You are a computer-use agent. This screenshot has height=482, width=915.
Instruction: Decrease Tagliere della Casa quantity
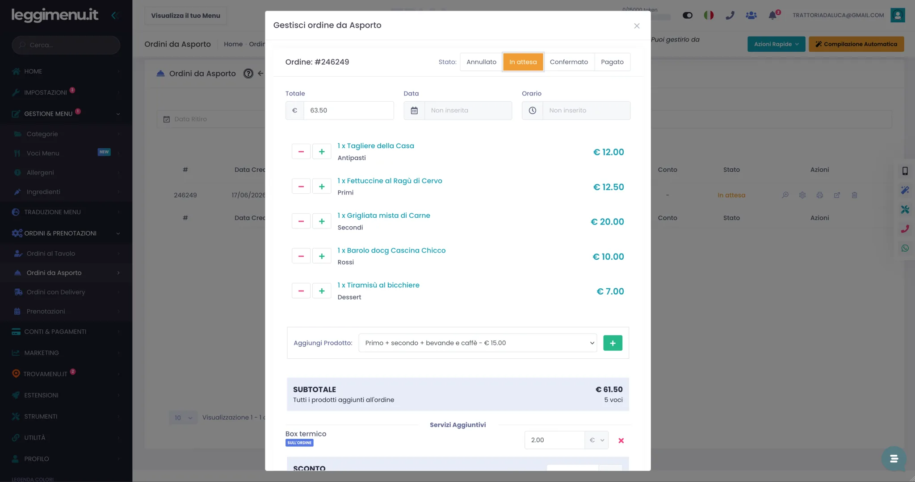301,152
